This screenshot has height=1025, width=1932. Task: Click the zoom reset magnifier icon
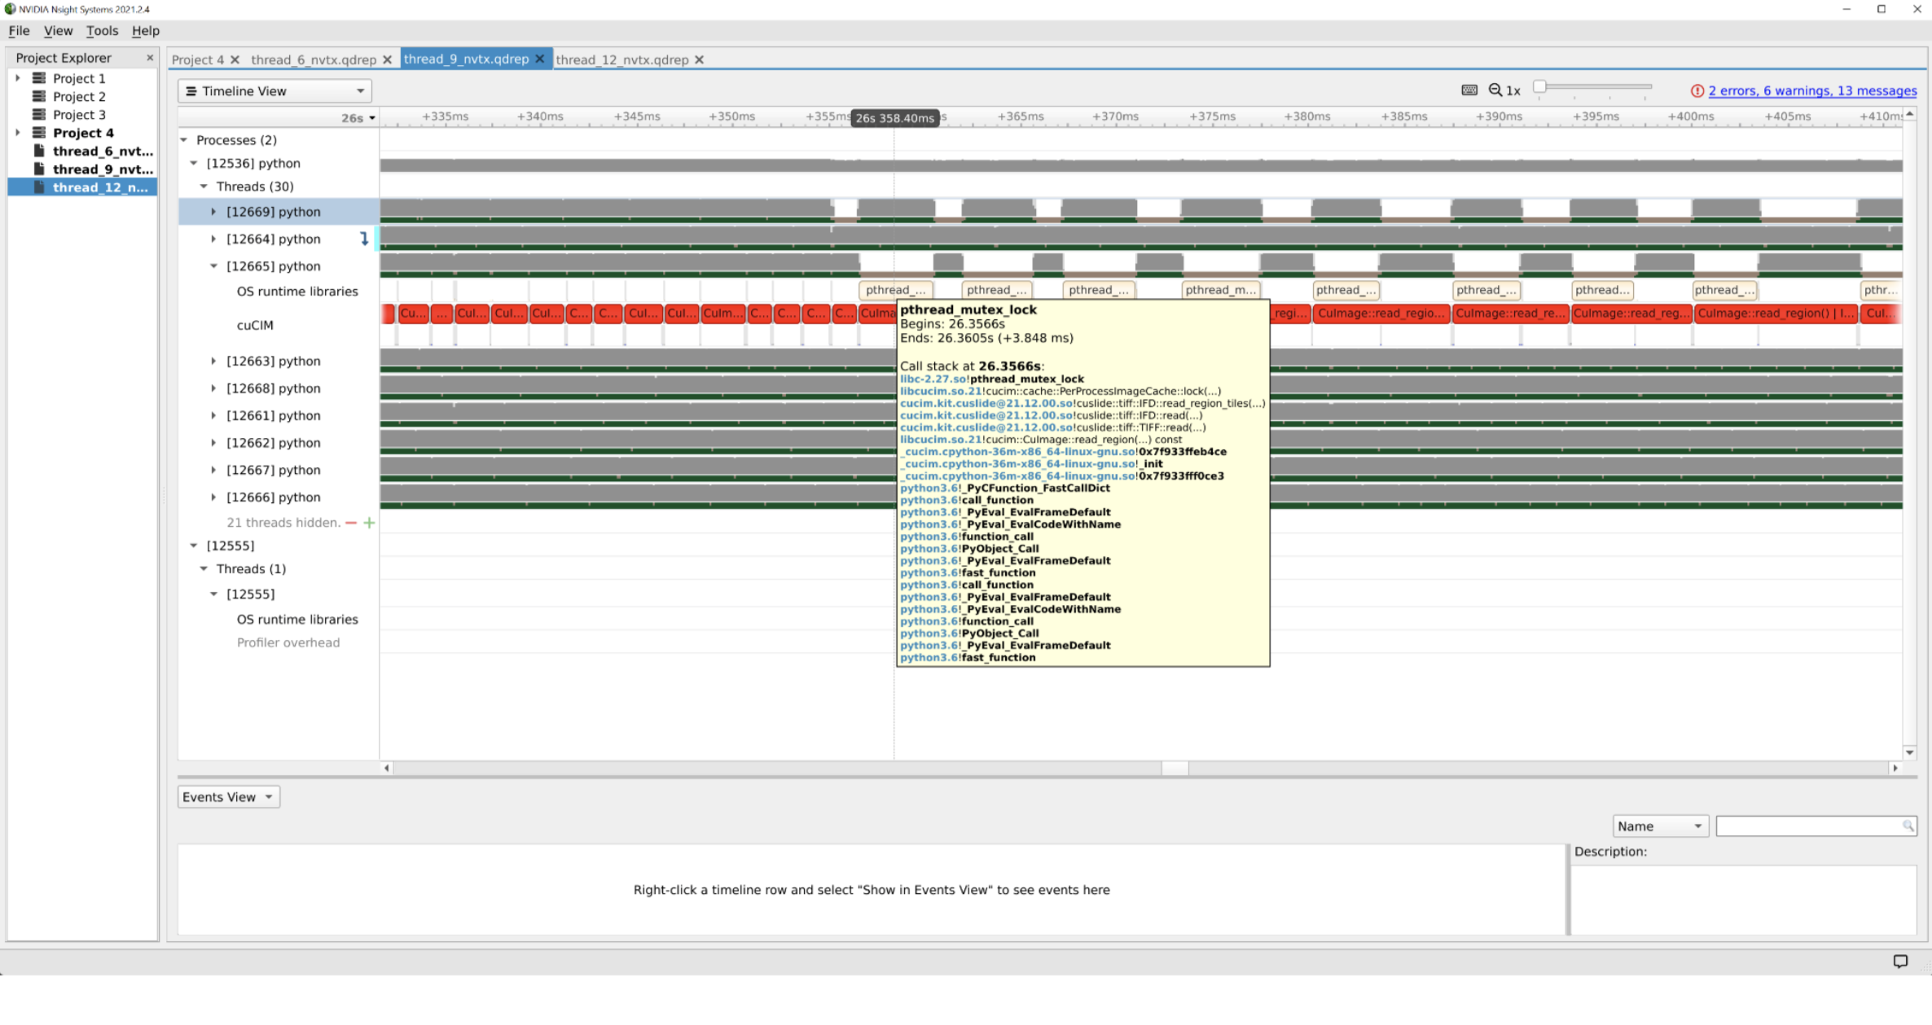(1495, 90)
